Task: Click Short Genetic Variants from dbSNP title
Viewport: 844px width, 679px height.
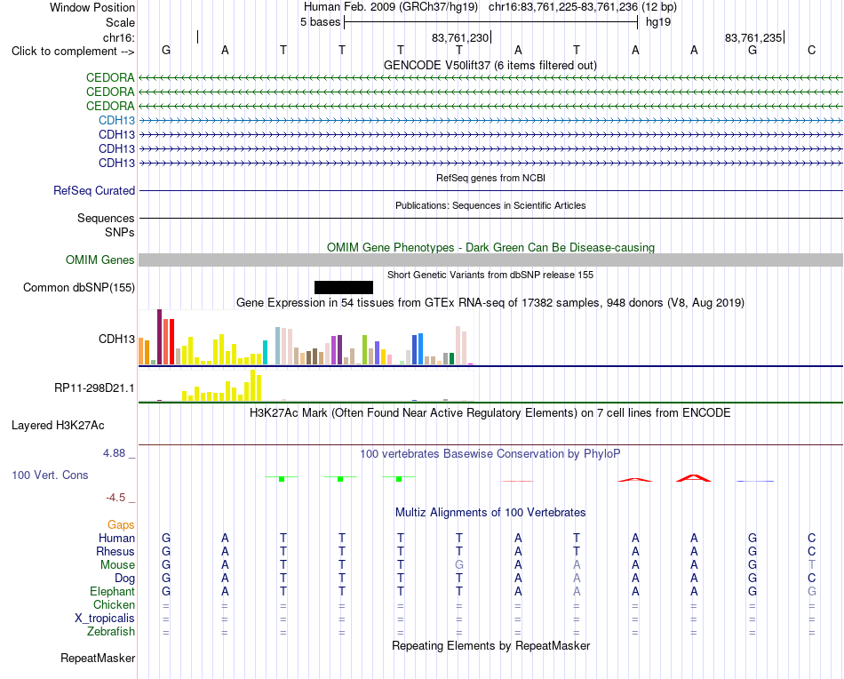Action: (x=490, y=275)
